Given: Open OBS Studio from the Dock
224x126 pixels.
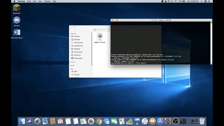Looking at the screenshot, I should pos(175,121).
